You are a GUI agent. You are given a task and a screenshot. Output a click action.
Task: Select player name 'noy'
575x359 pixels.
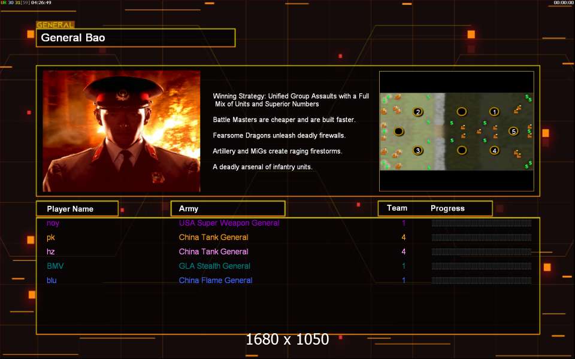[53, 223]
